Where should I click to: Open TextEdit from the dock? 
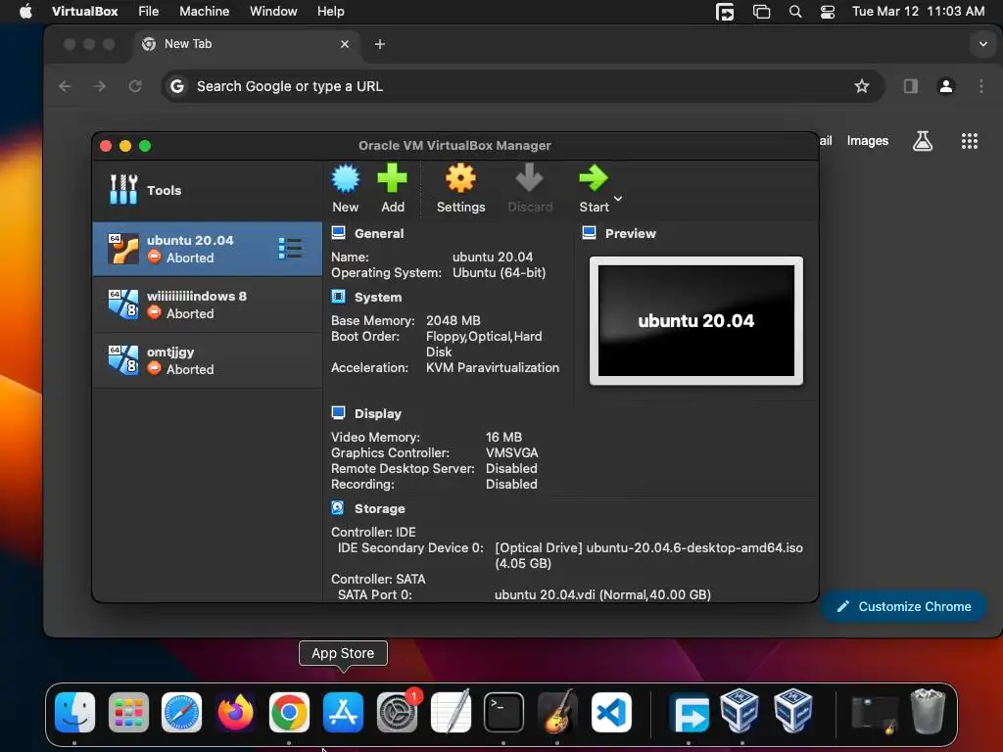[x=451, y=712]
